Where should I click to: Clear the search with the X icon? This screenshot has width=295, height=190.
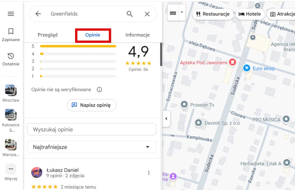(x=147, y=14)
